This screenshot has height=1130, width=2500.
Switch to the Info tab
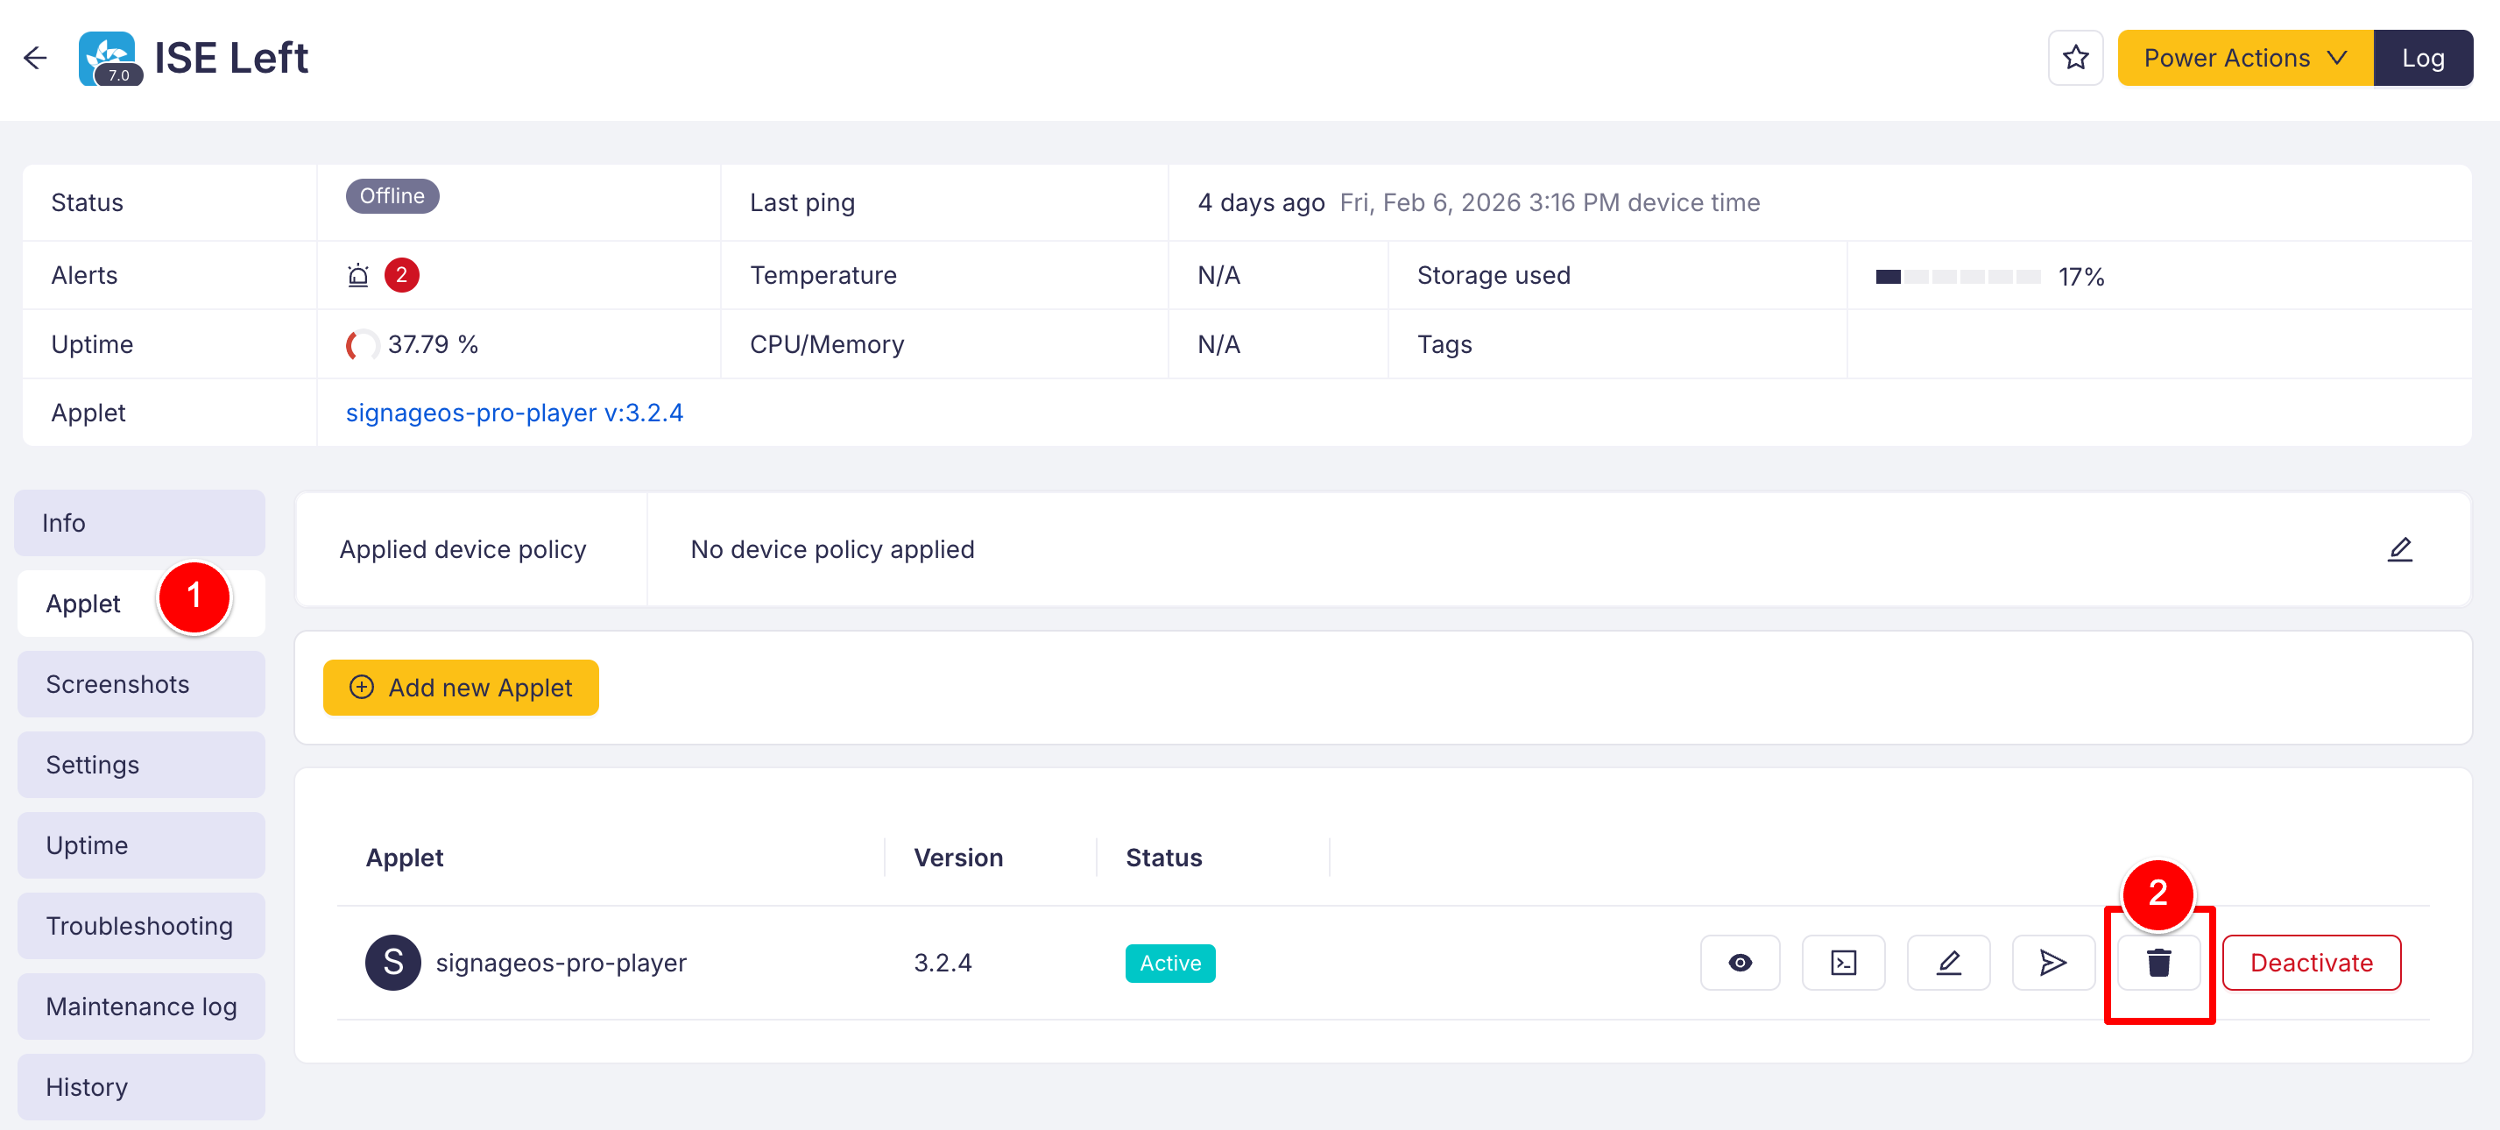click(x=141, y=523)
